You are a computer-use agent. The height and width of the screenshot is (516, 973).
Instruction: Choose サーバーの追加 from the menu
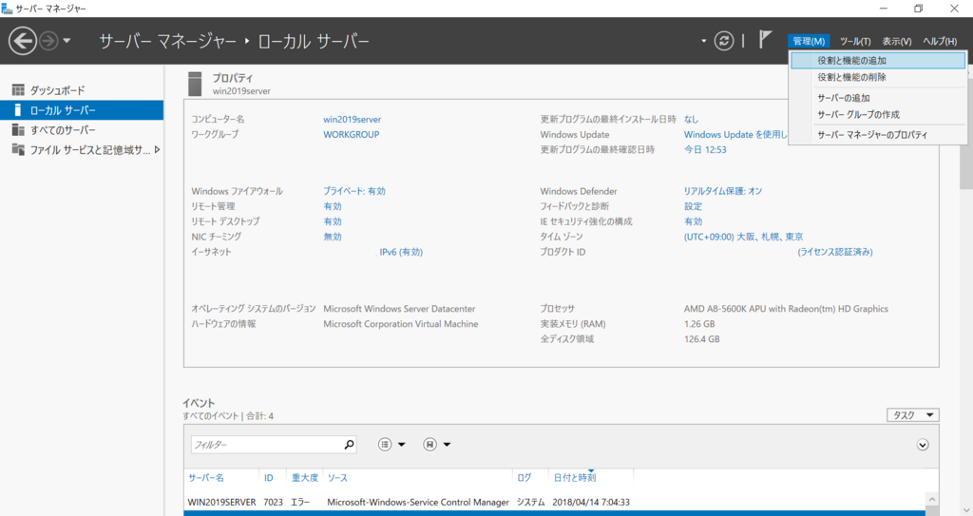click(878, 98)
